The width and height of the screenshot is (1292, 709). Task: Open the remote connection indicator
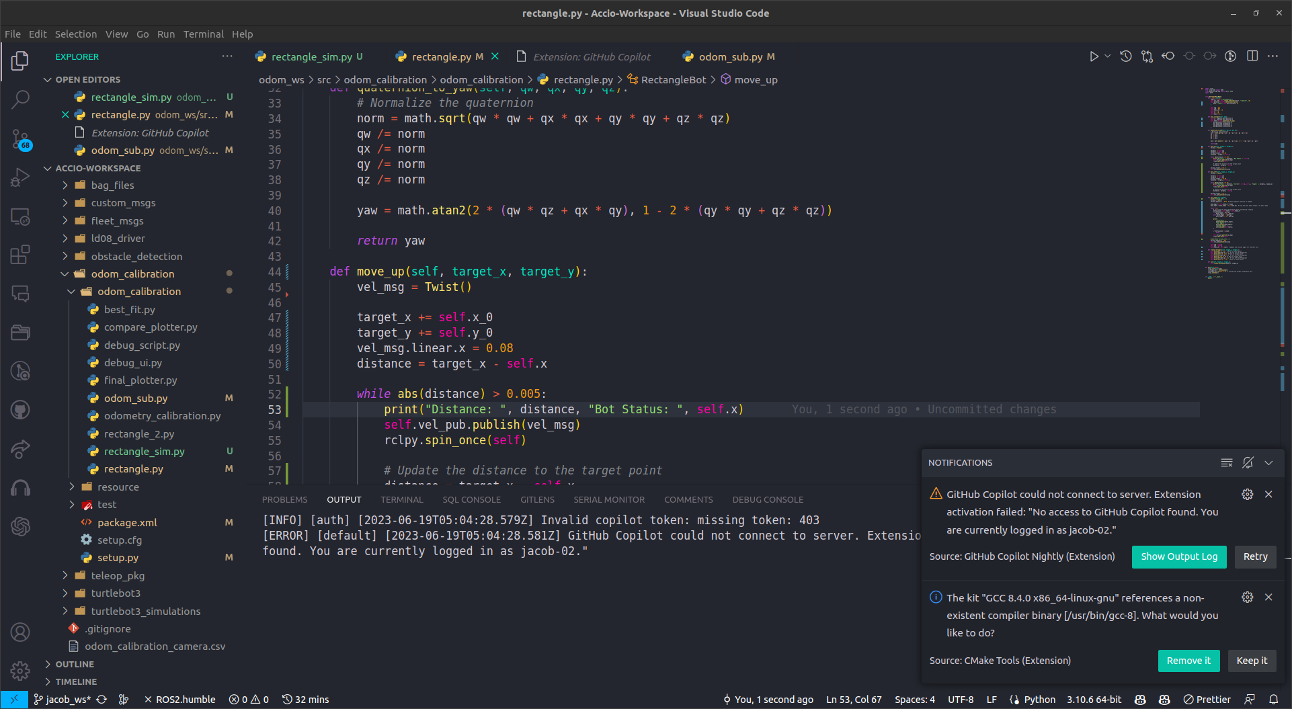(x=15, y=699)
